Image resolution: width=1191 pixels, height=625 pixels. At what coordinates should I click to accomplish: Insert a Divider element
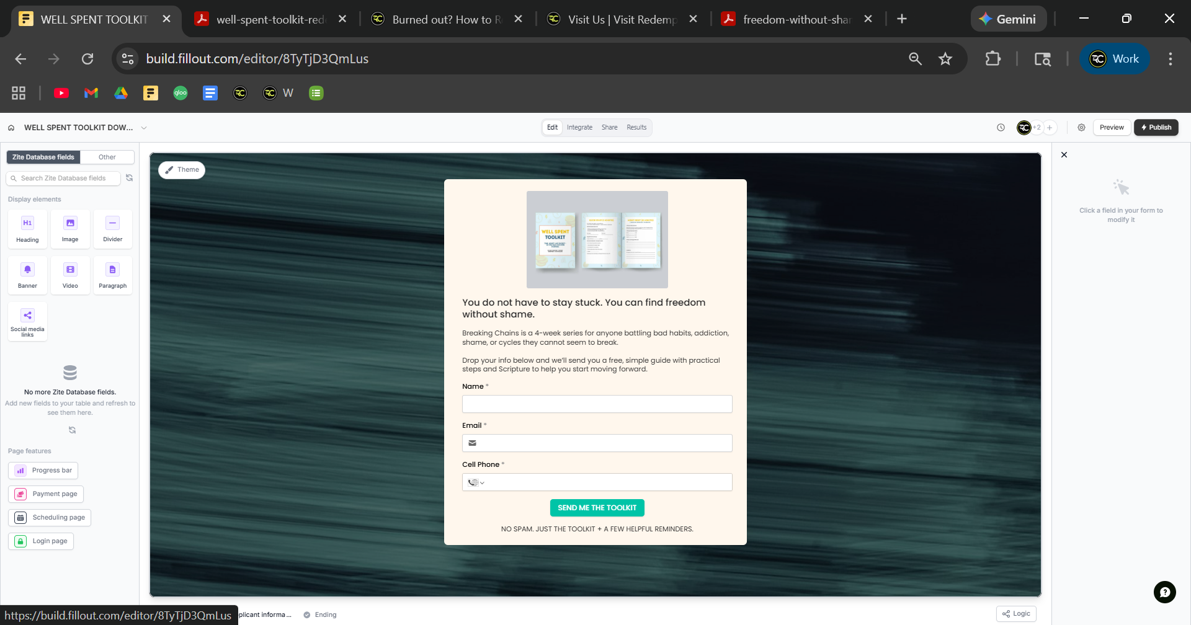pyautogui.click(x=112, y=229)
